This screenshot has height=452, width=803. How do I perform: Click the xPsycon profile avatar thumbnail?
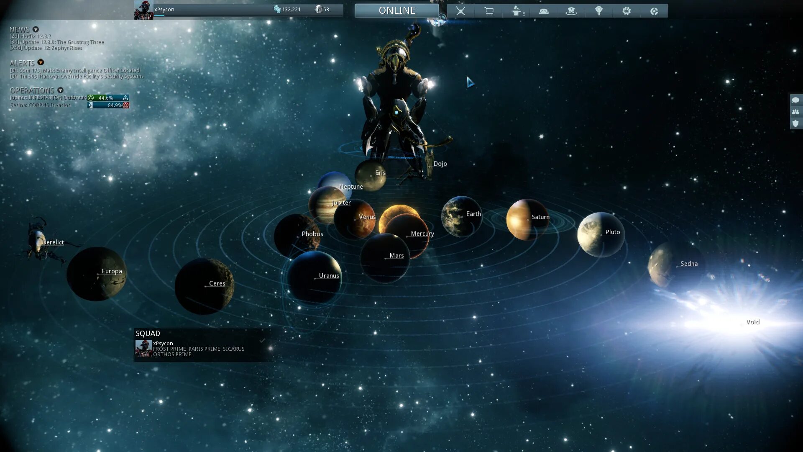tap(143, 10)
